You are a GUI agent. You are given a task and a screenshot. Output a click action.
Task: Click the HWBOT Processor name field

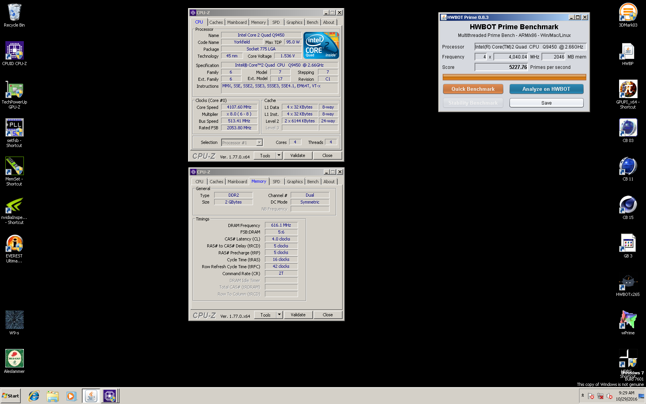coord(531,47)
